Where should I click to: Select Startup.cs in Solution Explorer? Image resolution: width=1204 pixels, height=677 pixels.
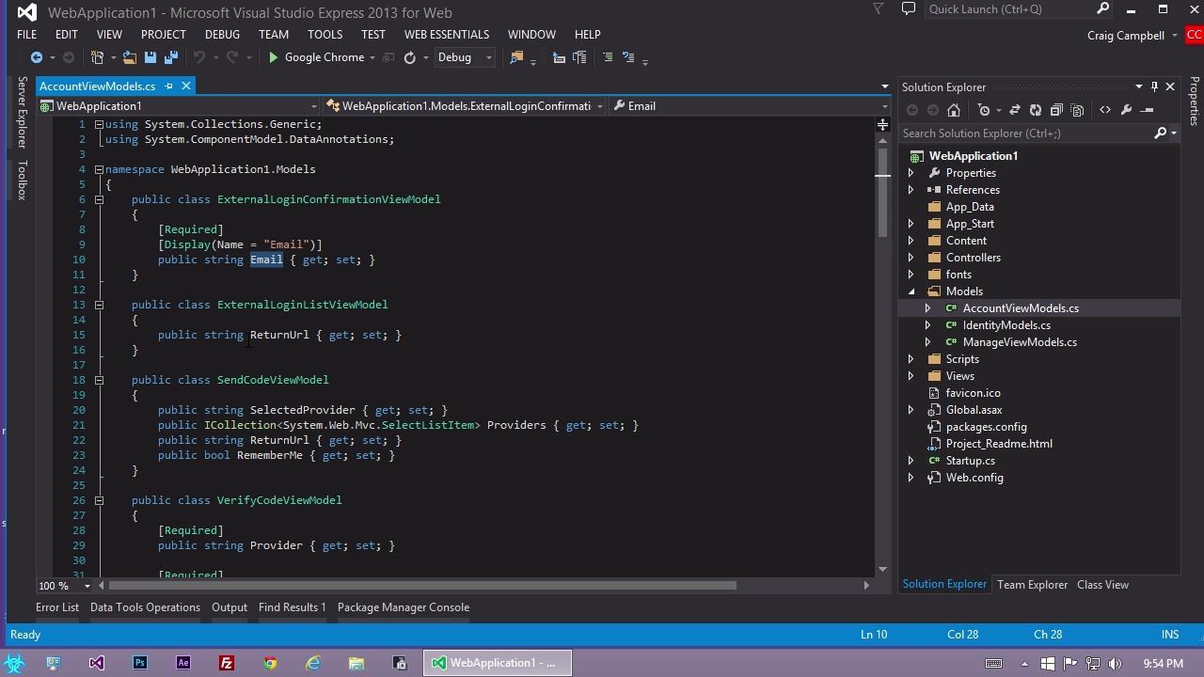(970, 461)
